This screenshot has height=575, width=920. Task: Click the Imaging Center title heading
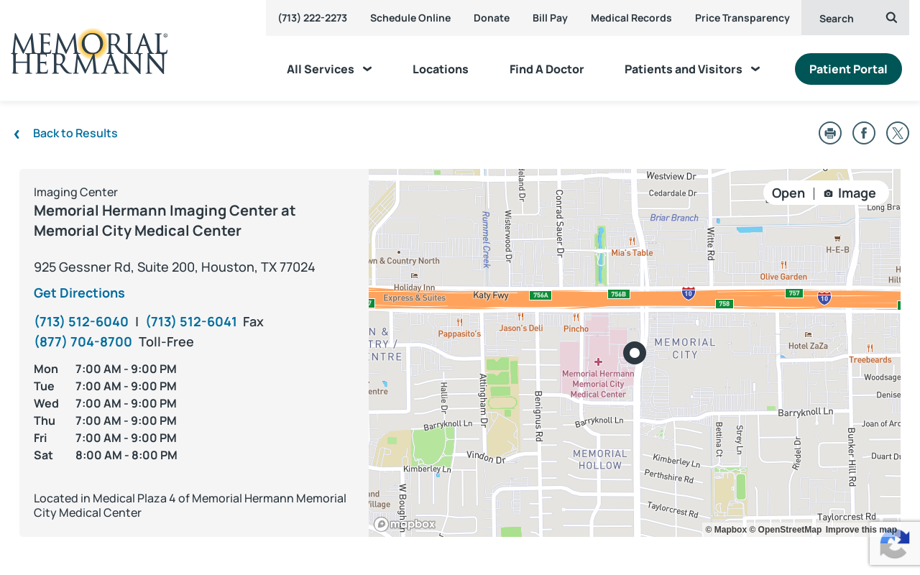click(165, 221)
